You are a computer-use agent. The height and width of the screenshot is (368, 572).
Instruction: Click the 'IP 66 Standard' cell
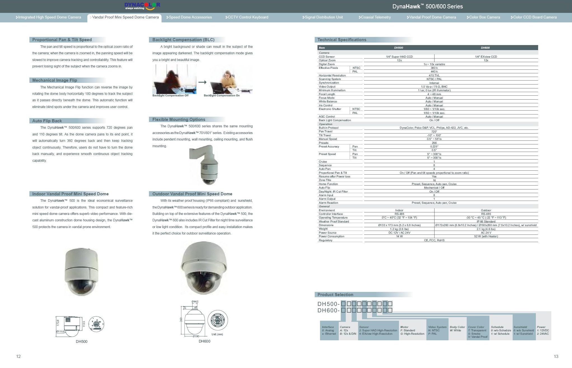tap(486, 222)
